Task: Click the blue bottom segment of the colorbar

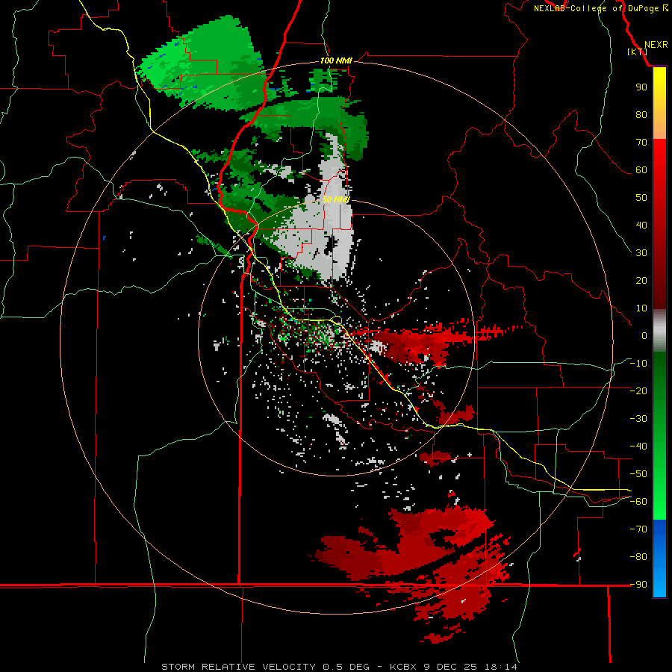Action: (x=659, y=559)
